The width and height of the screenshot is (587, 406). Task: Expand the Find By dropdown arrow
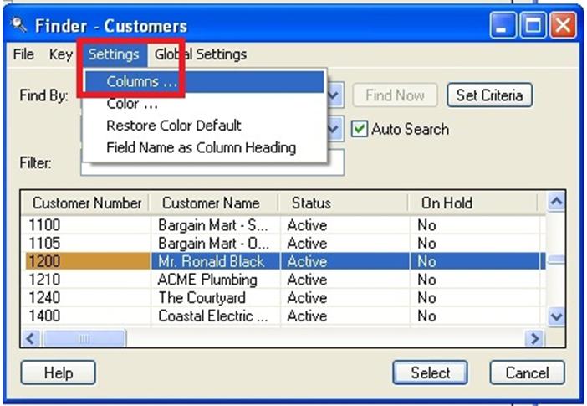point(334,95)
